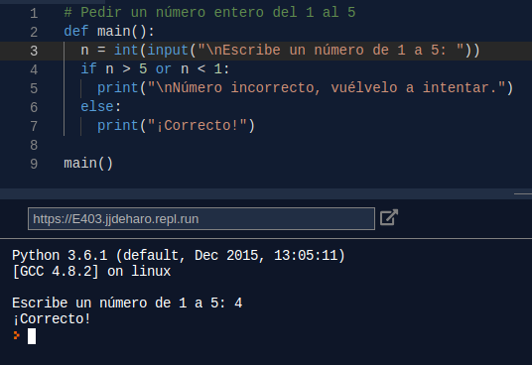The image size is (532, 365).
Task: Click the 'main()' call on line 9
Action: coord(88,164)
